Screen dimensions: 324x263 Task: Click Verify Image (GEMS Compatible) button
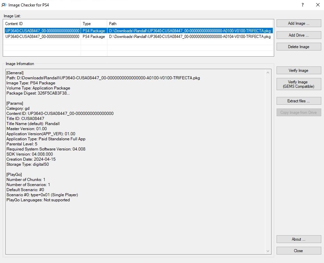click(x=299, y=84)
